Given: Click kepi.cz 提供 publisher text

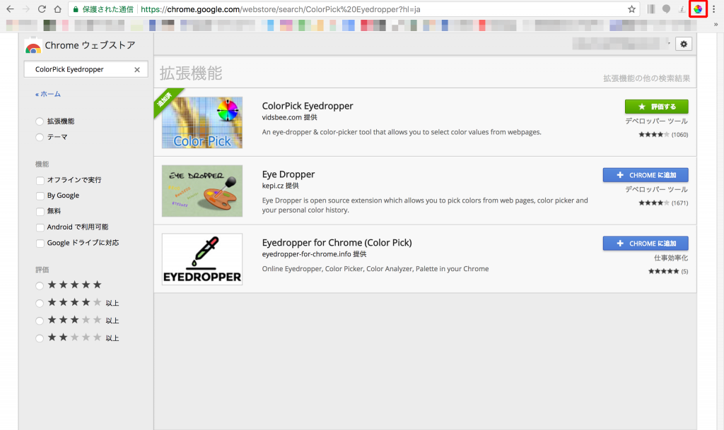Looking at the screenshot, I should click(x=280, y=186).
